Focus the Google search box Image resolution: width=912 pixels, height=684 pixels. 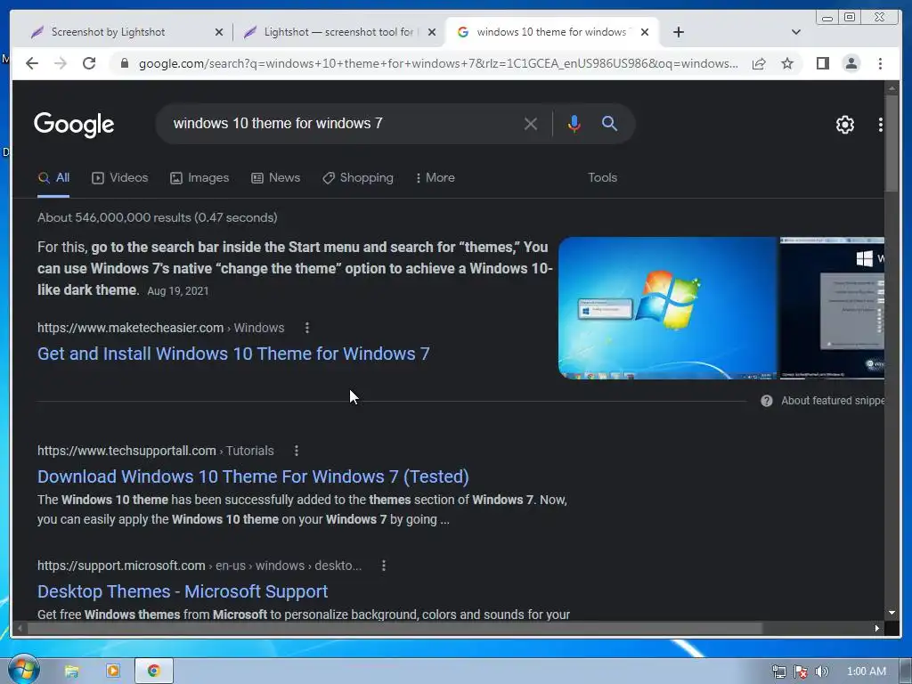tap(343, 123)
